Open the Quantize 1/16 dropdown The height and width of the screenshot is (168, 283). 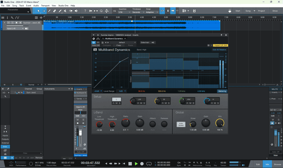click(124, 12)
